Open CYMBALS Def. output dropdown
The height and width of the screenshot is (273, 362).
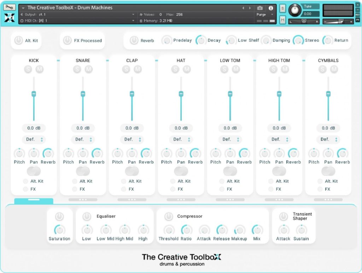(328, 140)
